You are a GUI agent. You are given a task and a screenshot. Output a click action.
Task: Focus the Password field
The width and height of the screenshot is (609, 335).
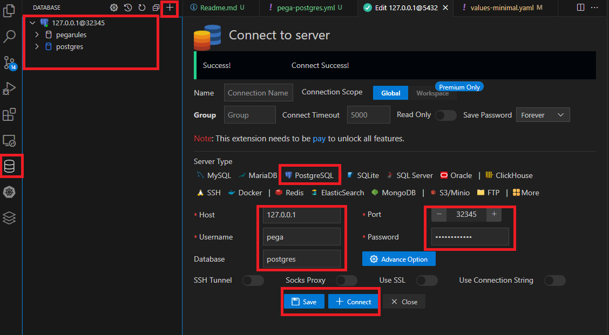470,237
